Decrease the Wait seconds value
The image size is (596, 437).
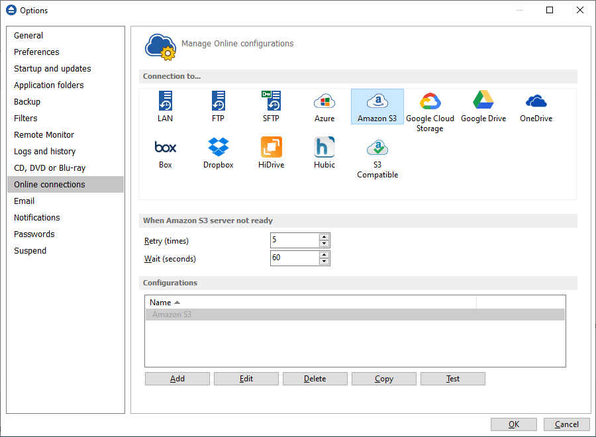click(x=324, y=262)
